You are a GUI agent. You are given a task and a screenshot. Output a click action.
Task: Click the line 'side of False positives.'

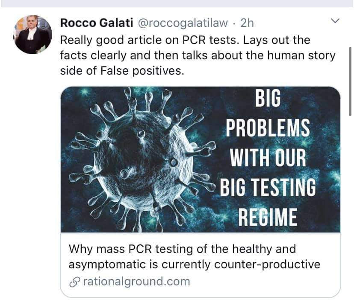[x=122, y=71]
